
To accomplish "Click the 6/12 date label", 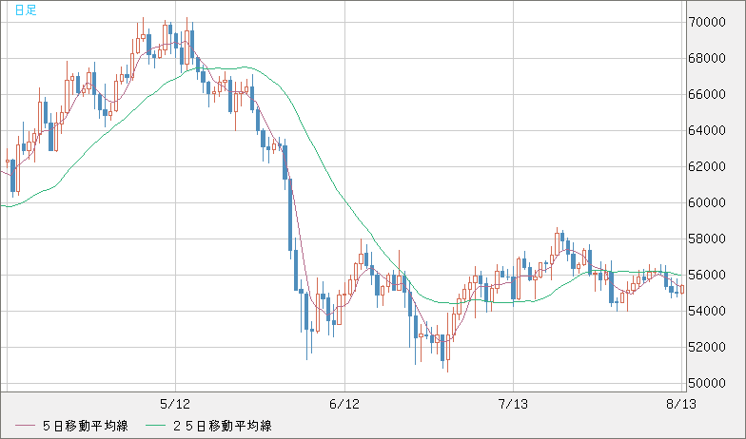I will 344,405.
